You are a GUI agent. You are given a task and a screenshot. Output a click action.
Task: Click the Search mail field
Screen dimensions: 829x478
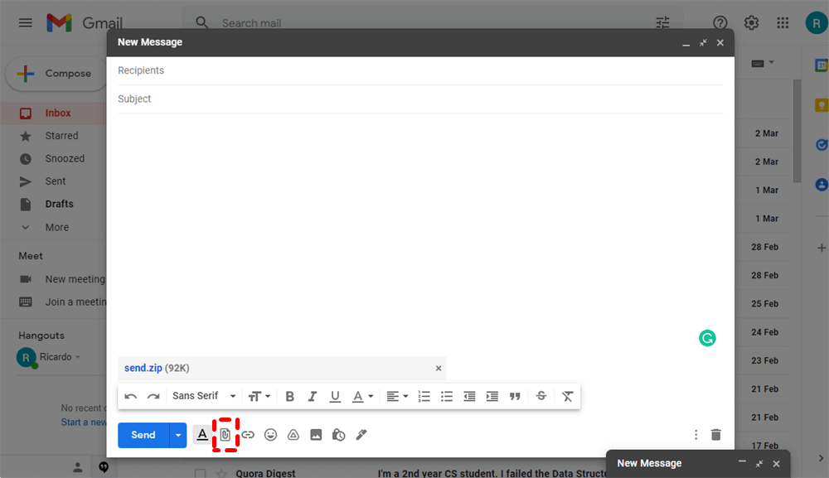click(434, 23)
